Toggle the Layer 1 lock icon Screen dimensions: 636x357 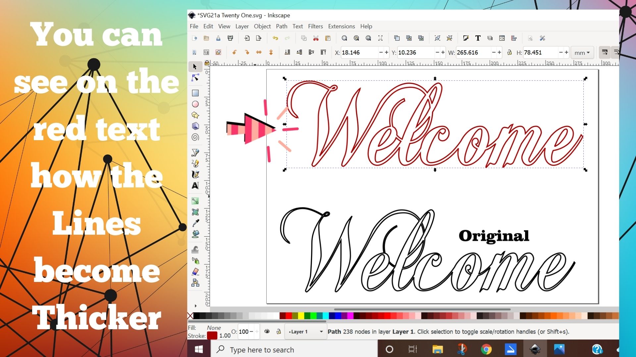(279, 331)
